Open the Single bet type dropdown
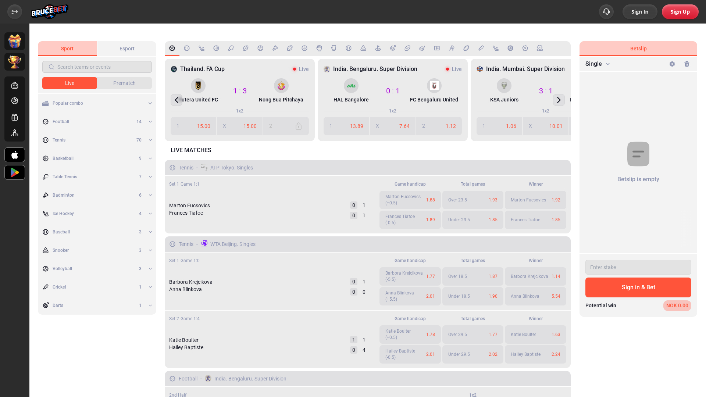The height and width of the screenshot is (397, 706). [597, 64]
